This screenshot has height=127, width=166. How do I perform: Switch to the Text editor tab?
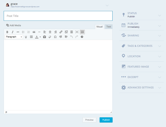[x=109, y=27]
